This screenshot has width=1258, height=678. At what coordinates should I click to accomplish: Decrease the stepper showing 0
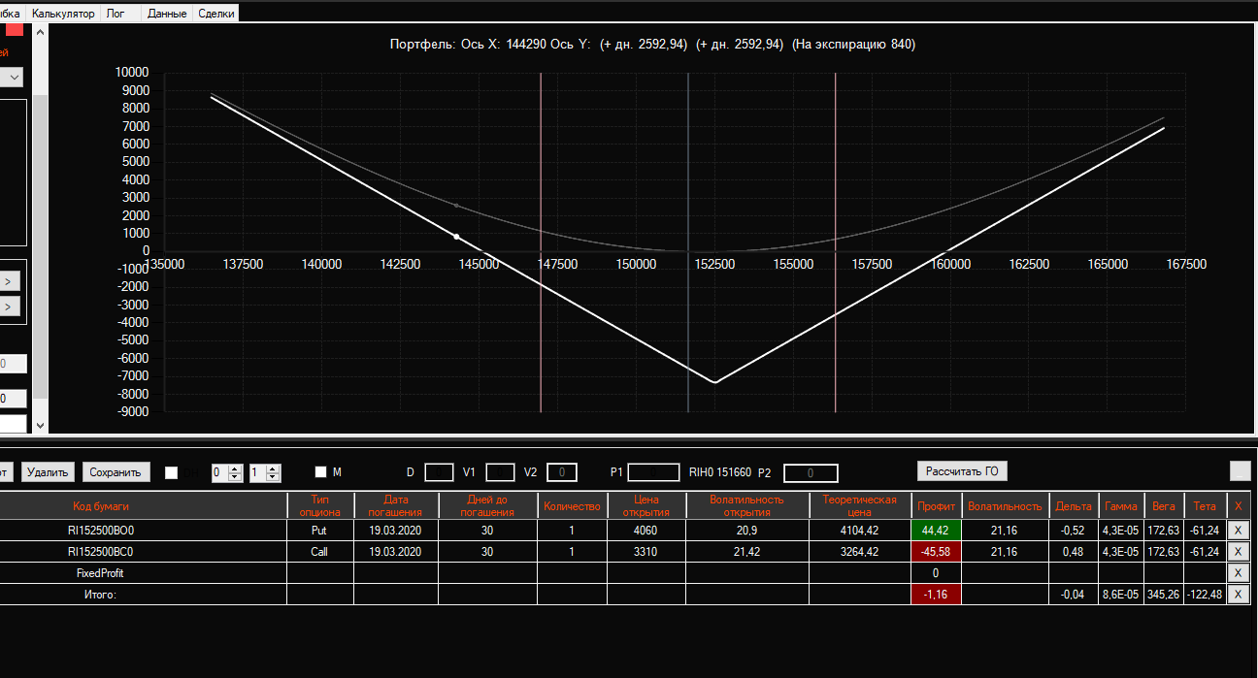pyautogui.click(x=235, y=477)
